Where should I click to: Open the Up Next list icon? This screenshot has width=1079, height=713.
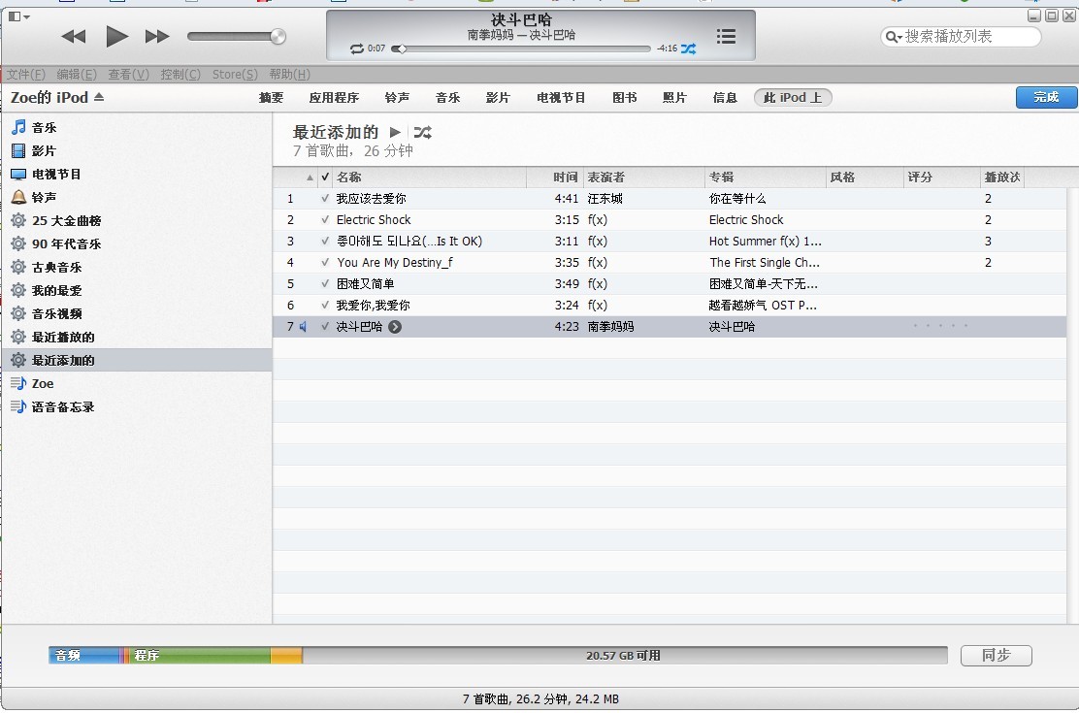point(726,37)
